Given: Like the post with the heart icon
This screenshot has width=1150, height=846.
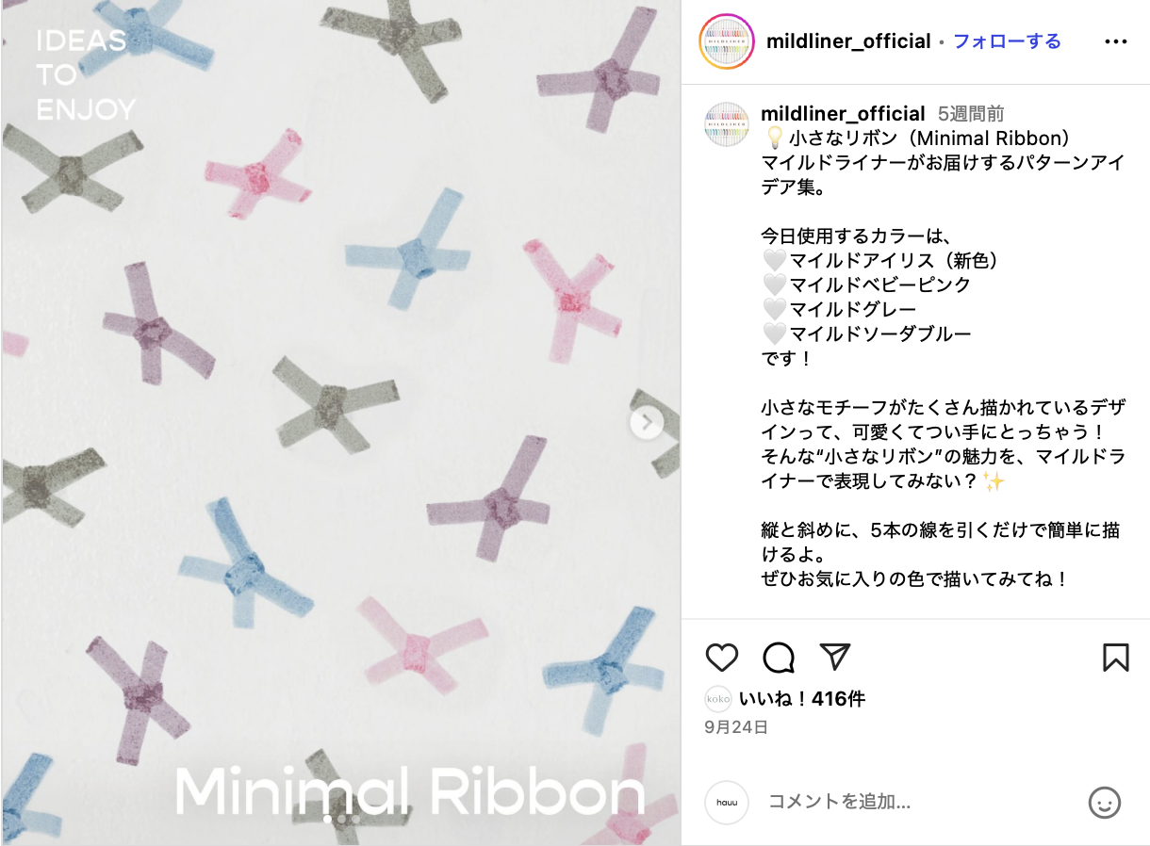Looking at the screenshot, I should [x=722, y=657].
